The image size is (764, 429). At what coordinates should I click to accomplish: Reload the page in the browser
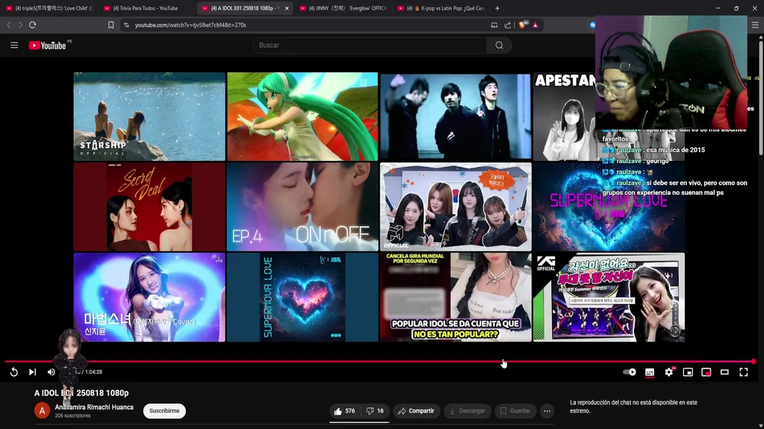pyautogui.click(x=32, y=25)
